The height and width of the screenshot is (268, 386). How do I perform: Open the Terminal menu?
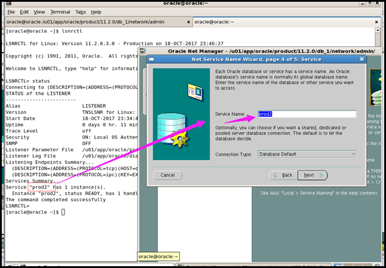click(x=60, y=12)
